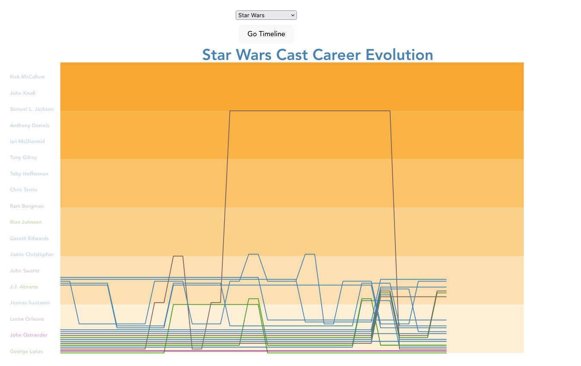Click the gray career line's high plateau
Screen dimensions: 581x366
(310, 111)
